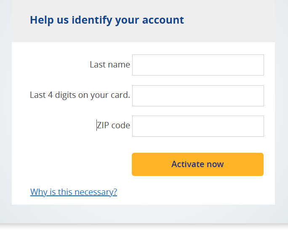Click the Last name input field
Screen dimensions: 288x230
198,65
